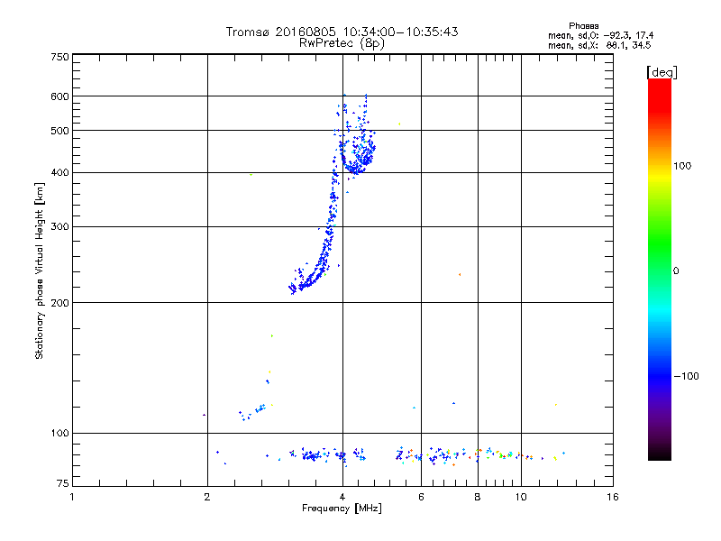Click the 'Stationary phase Virtual Height [km]' axis label
The image size is (721, 541).
[x=39, y=271]
